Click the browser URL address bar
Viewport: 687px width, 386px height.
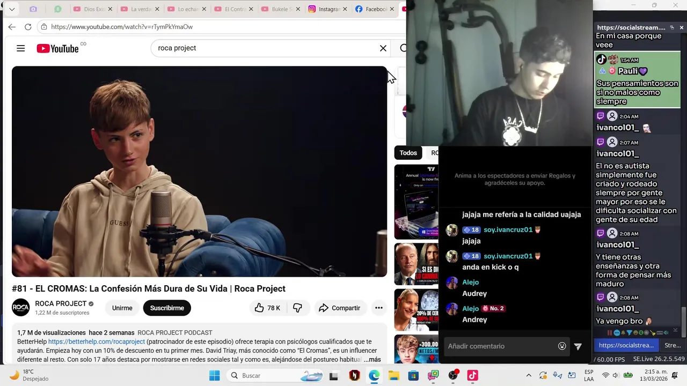220,27
